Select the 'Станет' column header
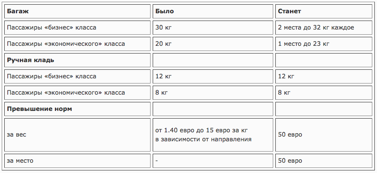The height and width of the screenshot is (173, 377). 324,11
